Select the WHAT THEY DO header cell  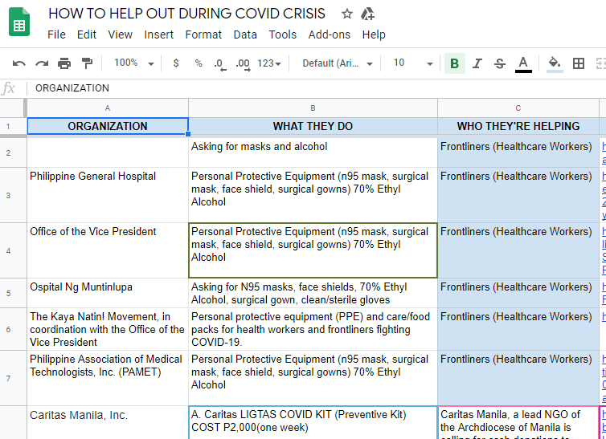313,126
